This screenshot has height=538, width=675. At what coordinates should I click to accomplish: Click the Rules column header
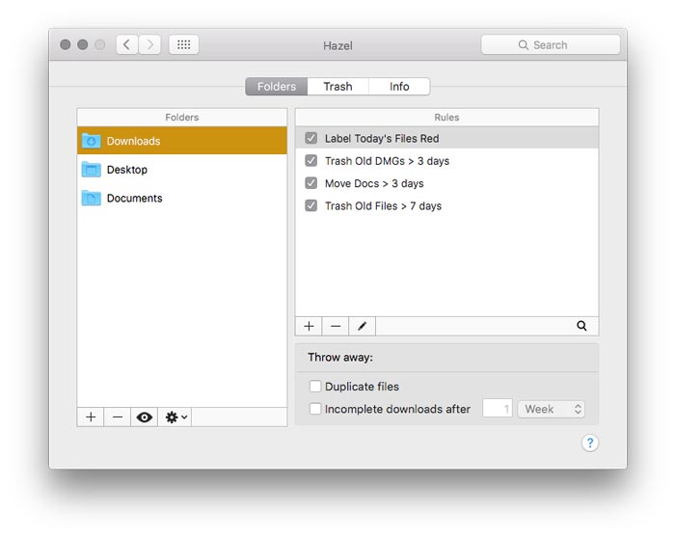pos(446,117)
